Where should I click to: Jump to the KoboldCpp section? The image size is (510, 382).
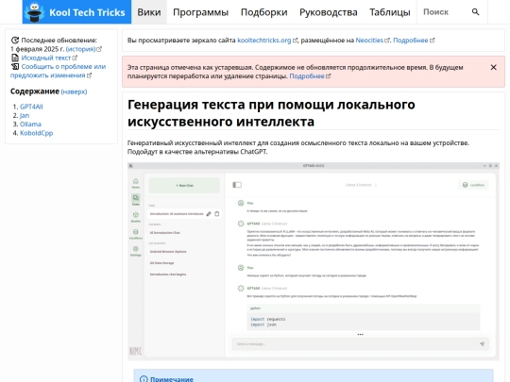pyautogui.click(x=37, y=133)
